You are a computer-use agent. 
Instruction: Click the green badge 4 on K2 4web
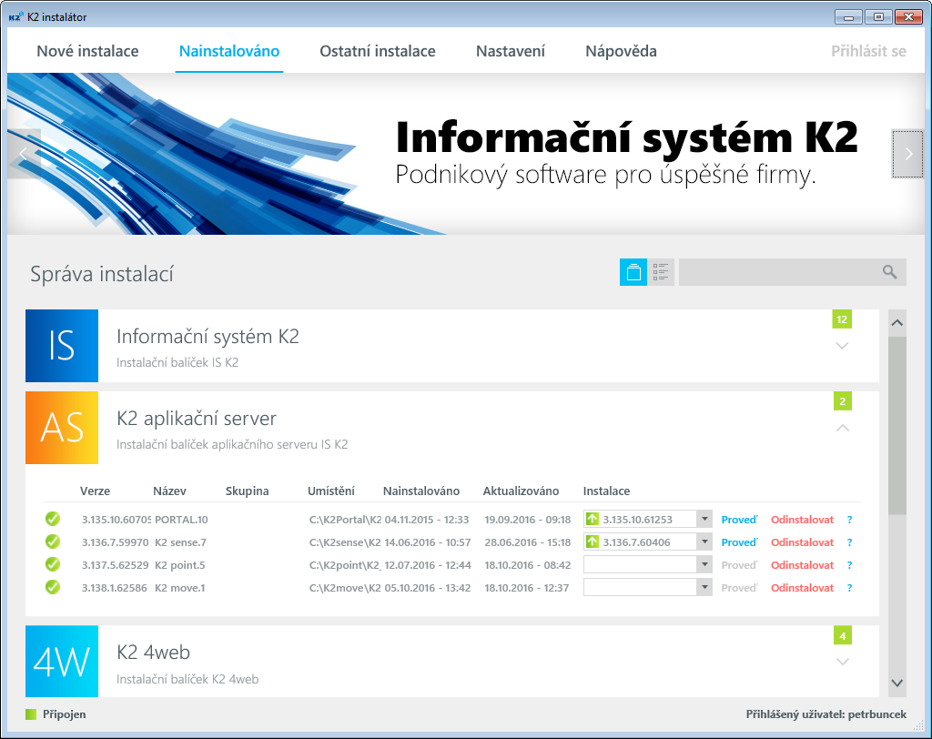click(x=842, y=635)
